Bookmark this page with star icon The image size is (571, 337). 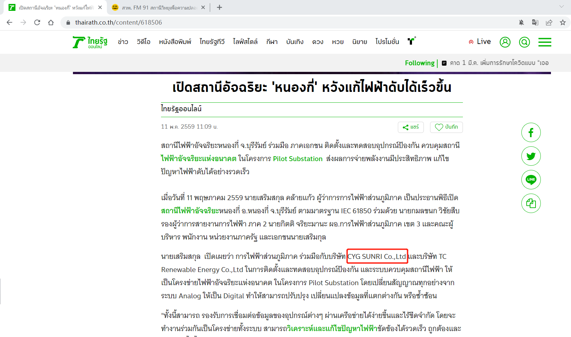[x=563, y=22]
